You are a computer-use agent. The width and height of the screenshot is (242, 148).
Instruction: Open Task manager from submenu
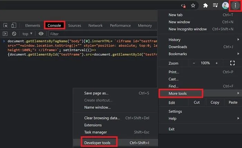pos(115,132)
